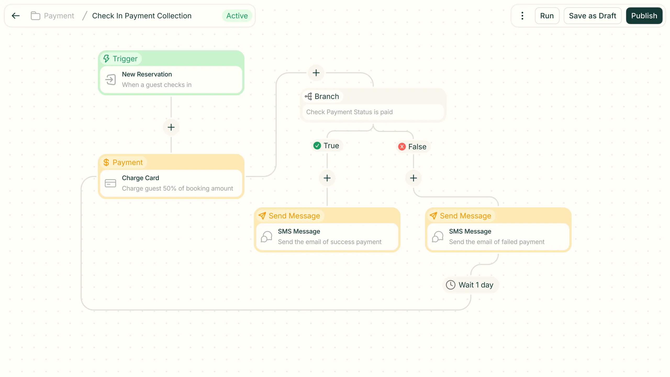Click the clock icon on Wait 1 day
The width and height of the screenshot is (670, 377).
pyautogui.click(x=450, y=285)
